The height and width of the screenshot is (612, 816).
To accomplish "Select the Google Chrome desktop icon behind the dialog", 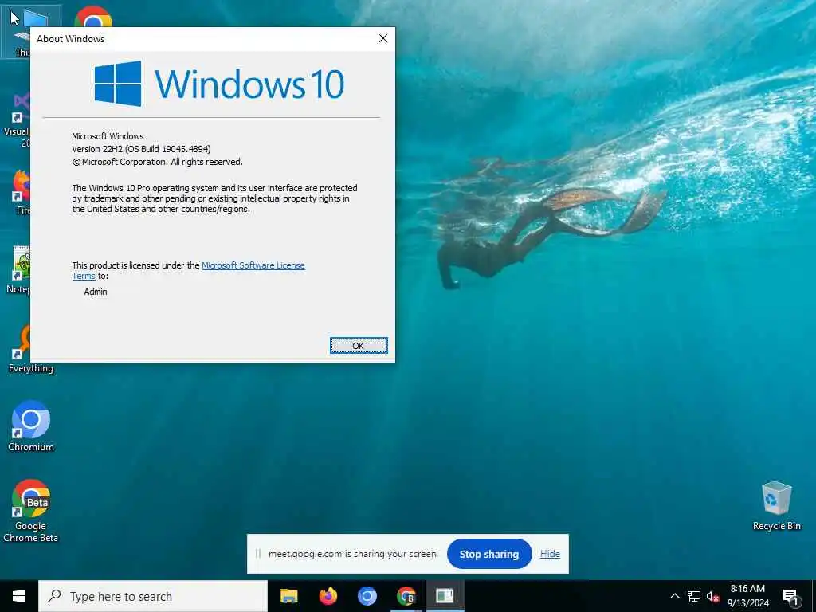I will pyautogui.click(x=93, y=18).
